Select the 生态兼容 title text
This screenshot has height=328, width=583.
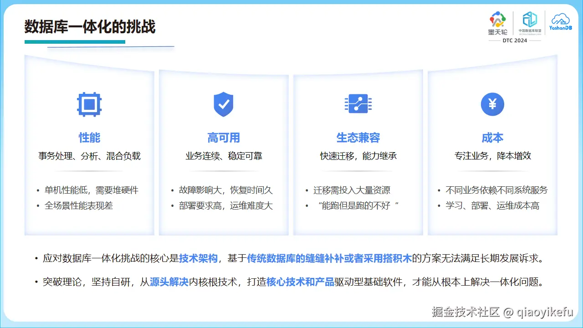358,138
